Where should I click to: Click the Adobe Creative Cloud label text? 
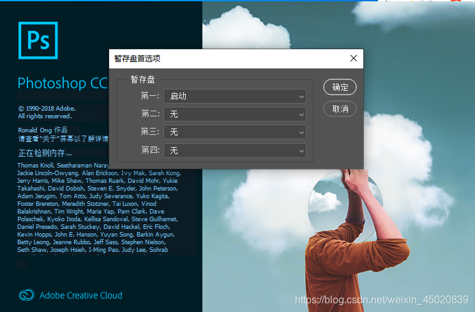pyautogui.click(x=81, y=295)
